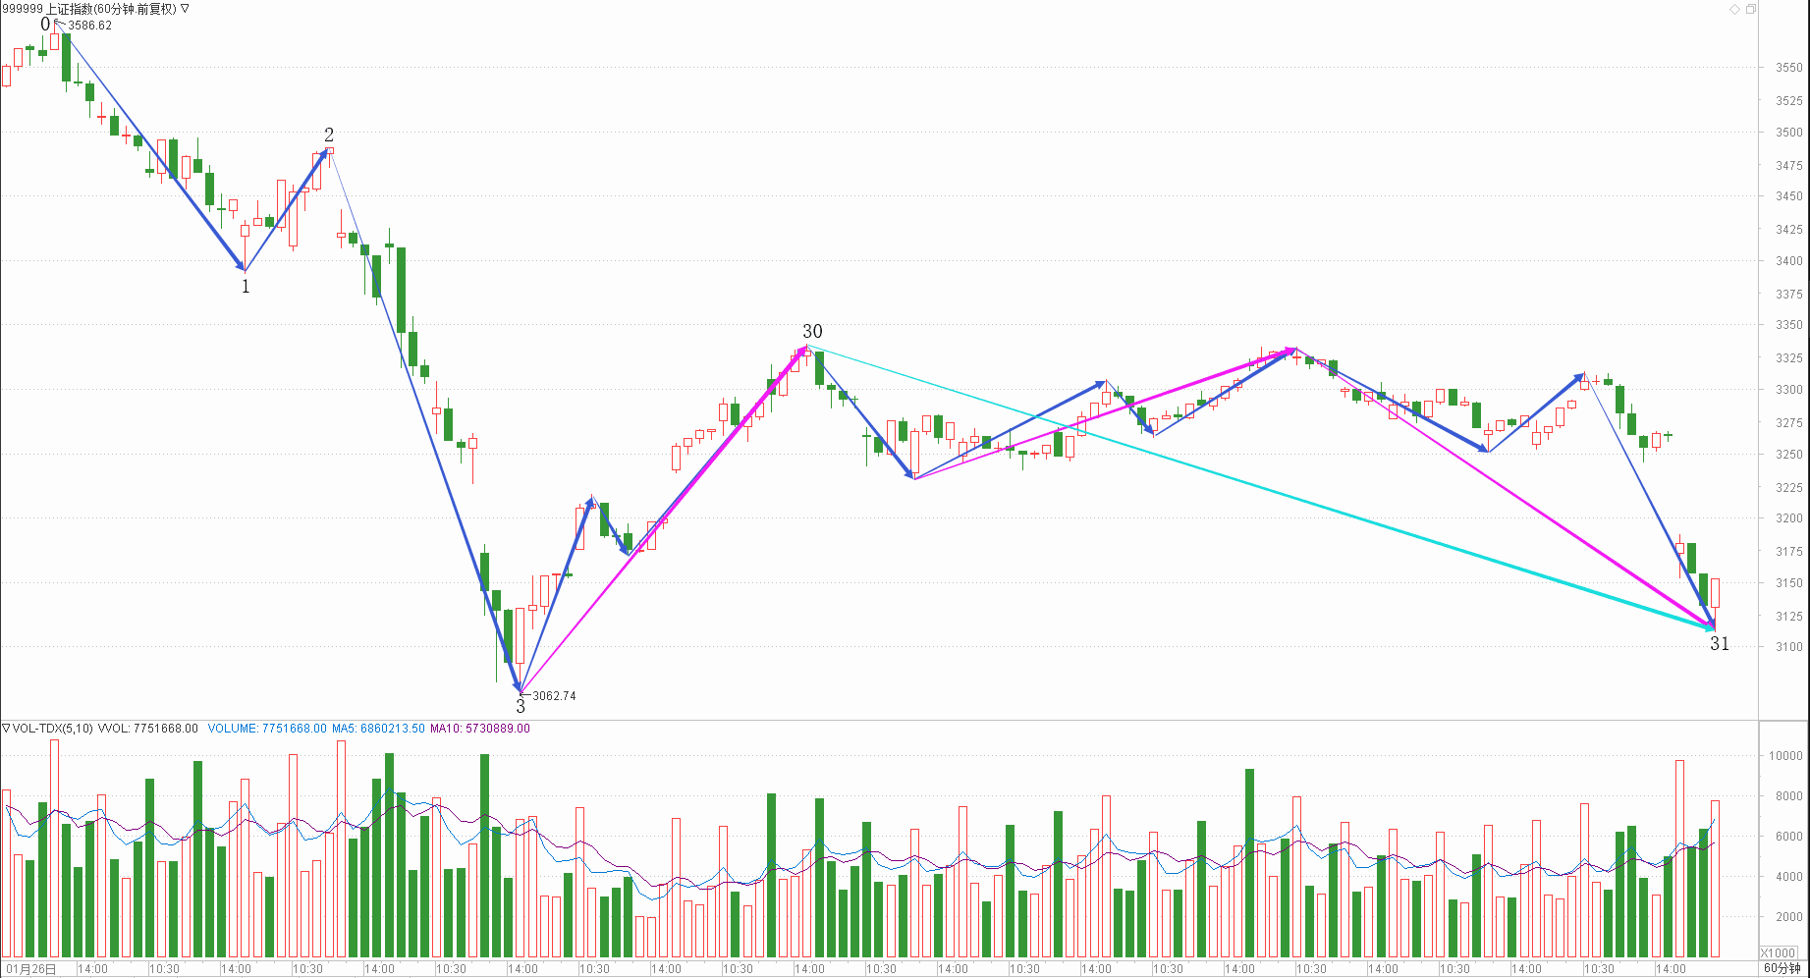1810x978 pixels.
Task: Click the wave label 2 peak marker
Action: (x=329, y=135)
